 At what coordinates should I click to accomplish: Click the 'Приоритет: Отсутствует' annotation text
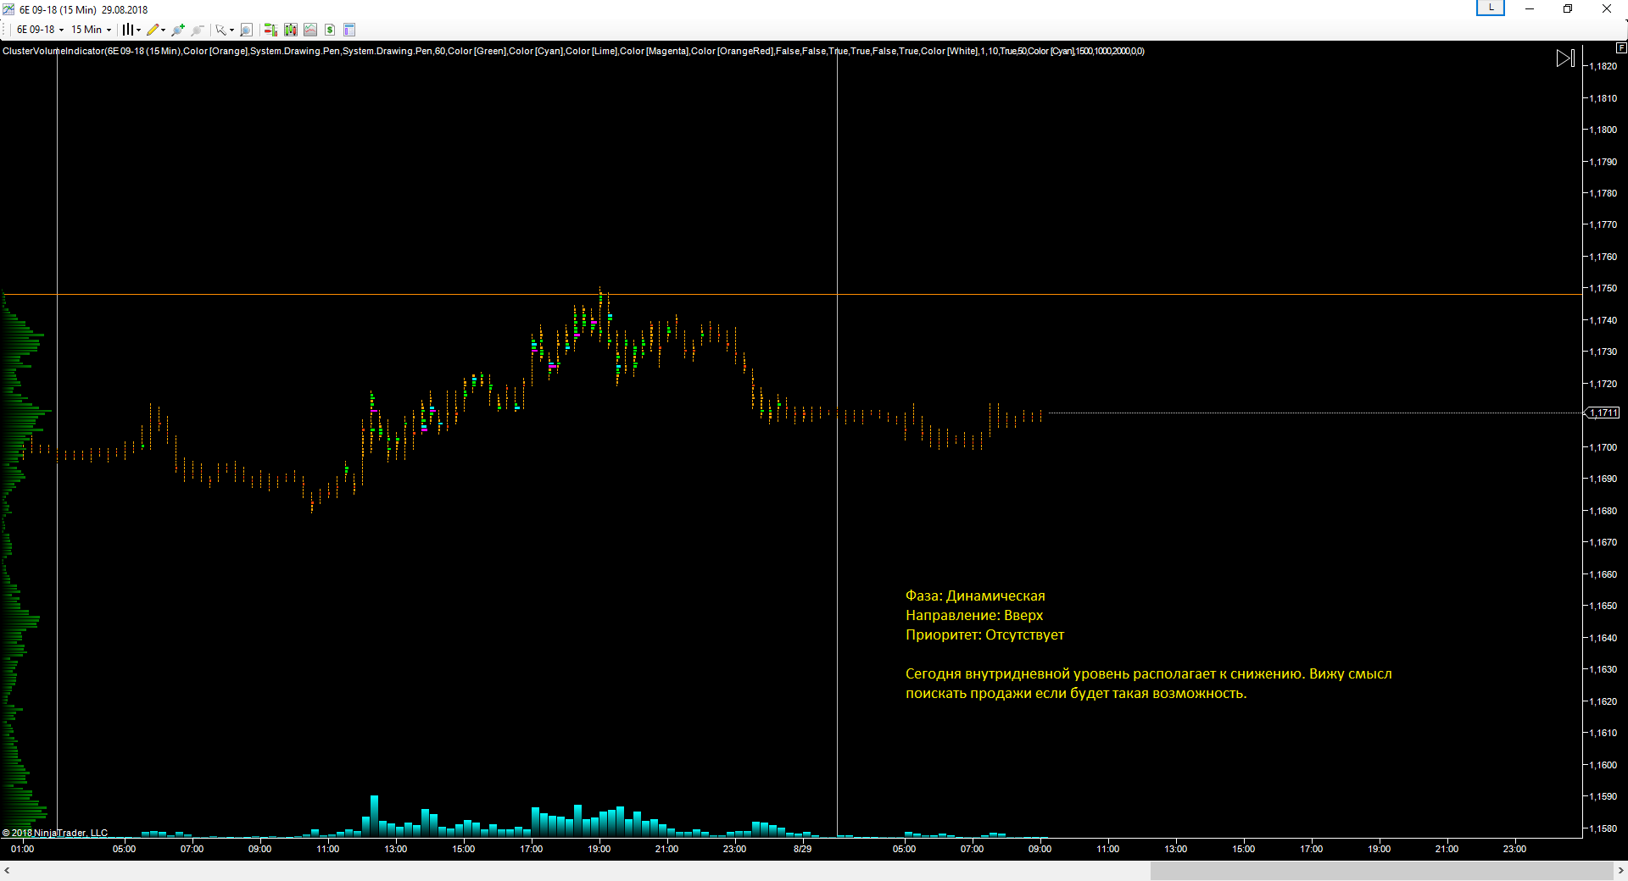pyautogui.click(x=984, y=634)
